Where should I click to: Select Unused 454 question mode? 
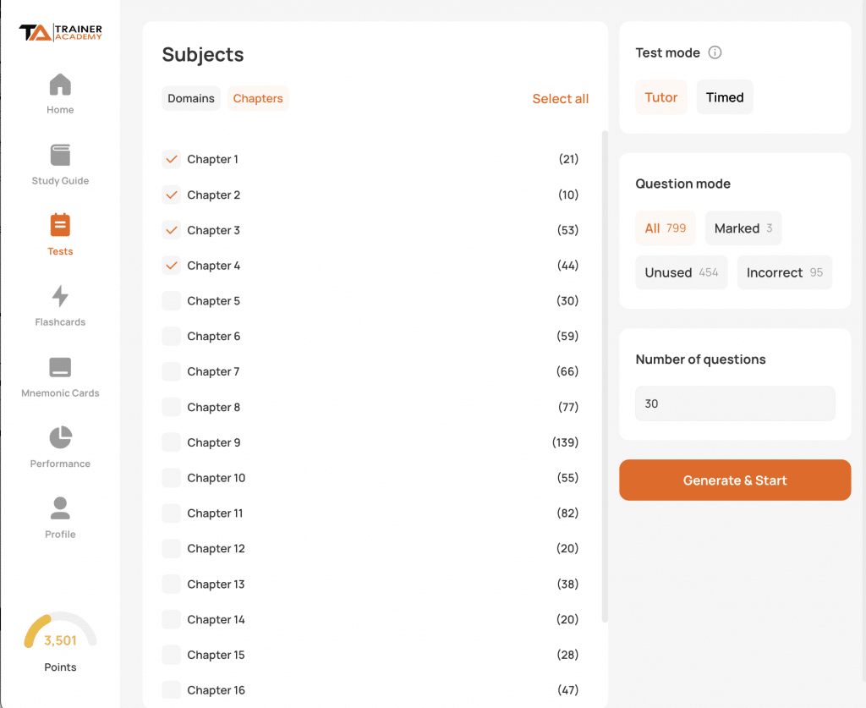pyautogui.click(x=682, y=272)
